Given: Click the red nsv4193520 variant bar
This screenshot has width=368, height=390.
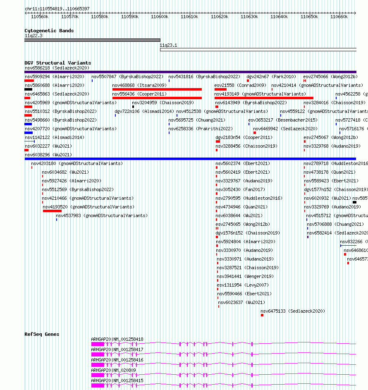Looking at the screenshot, I should coord(52,211).
